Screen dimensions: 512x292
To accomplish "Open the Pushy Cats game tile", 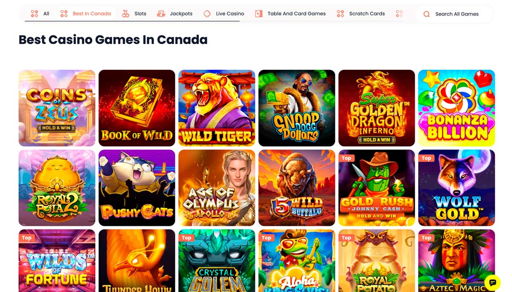I will pyautogui.click(x=137, y=188).
